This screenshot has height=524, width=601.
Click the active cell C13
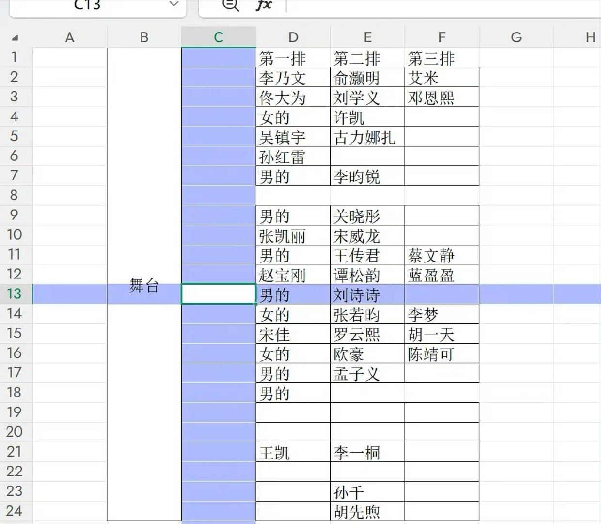pos(219,294)
